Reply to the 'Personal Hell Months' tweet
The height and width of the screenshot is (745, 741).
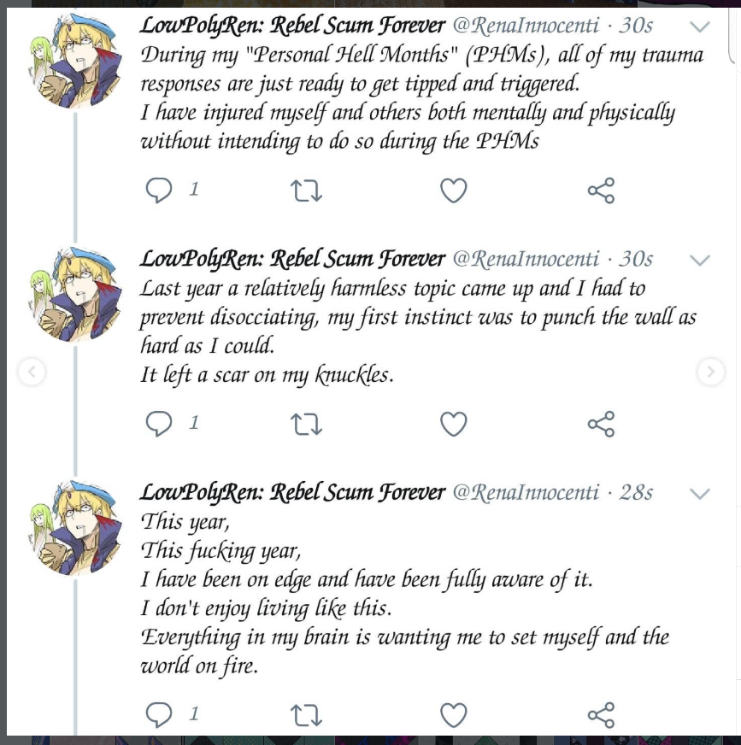(158, 190)
